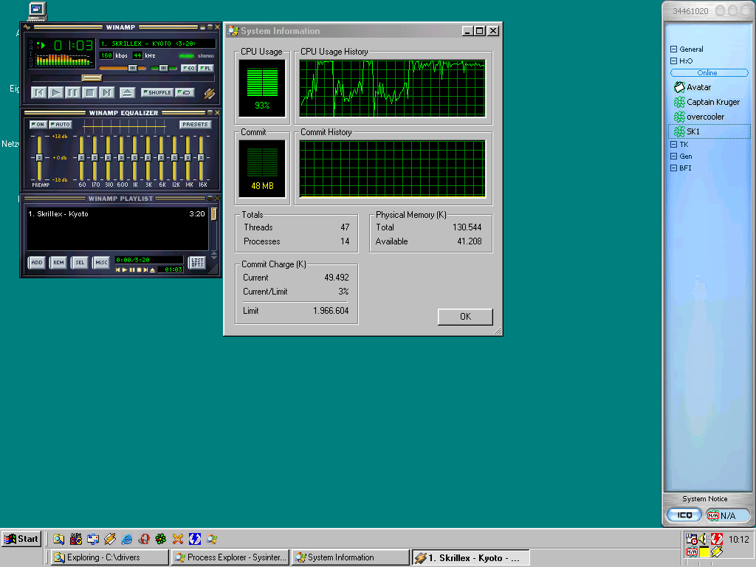Toggle equalizer AUTO button
The width and height of the screenshot is (756, 567).
point(61,124)
